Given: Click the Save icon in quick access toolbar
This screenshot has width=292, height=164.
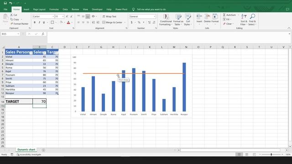Looking at the screenshot, I should tap(5, 3).
